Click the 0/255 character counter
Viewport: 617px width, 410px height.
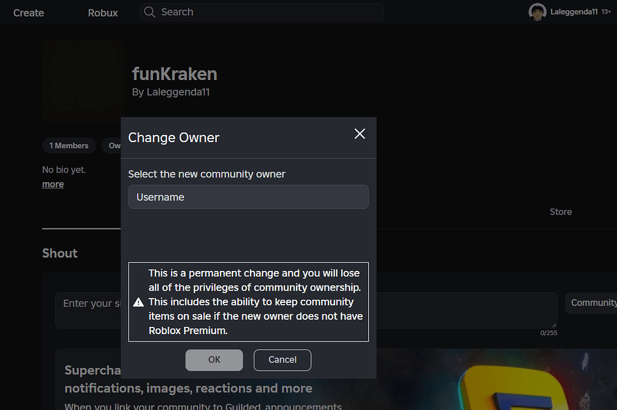click(549, 332)
